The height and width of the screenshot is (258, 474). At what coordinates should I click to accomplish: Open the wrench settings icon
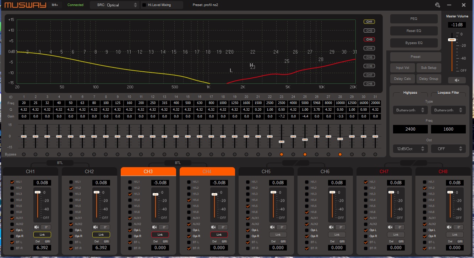pos(437,5)
